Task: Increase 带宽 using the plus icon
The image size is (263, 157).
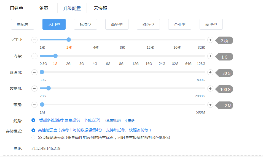Action: tap(210, 105)
